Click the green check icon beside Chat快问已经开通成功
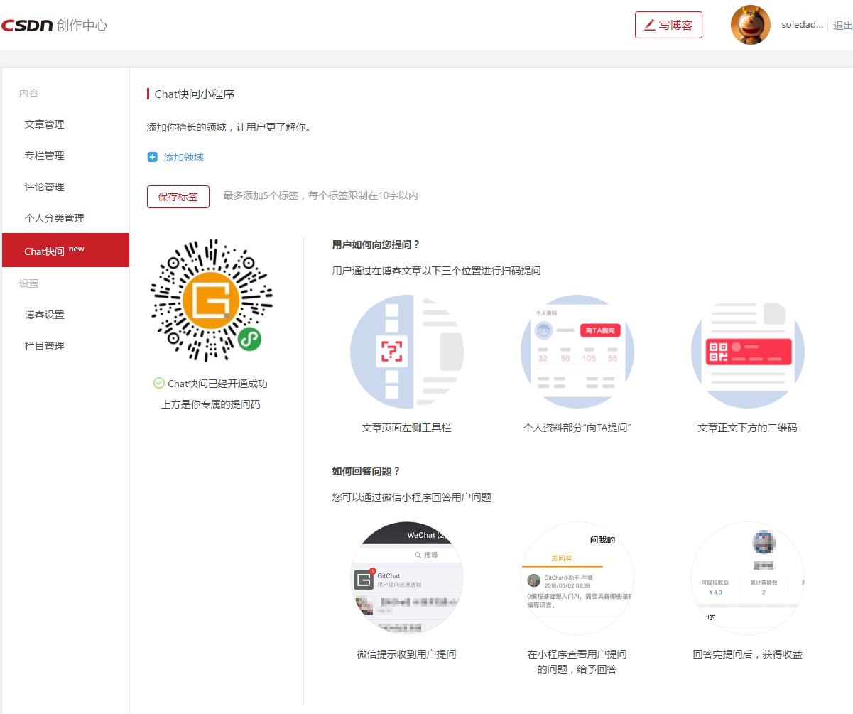The image size is (853, 714). [x=159, y=383]
